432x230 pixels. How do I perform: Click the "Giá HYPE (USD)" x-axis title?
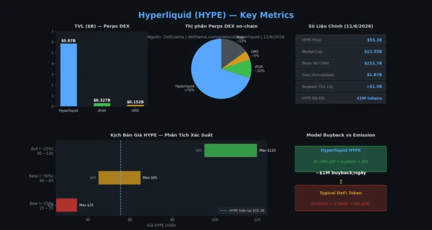[161, 226]
